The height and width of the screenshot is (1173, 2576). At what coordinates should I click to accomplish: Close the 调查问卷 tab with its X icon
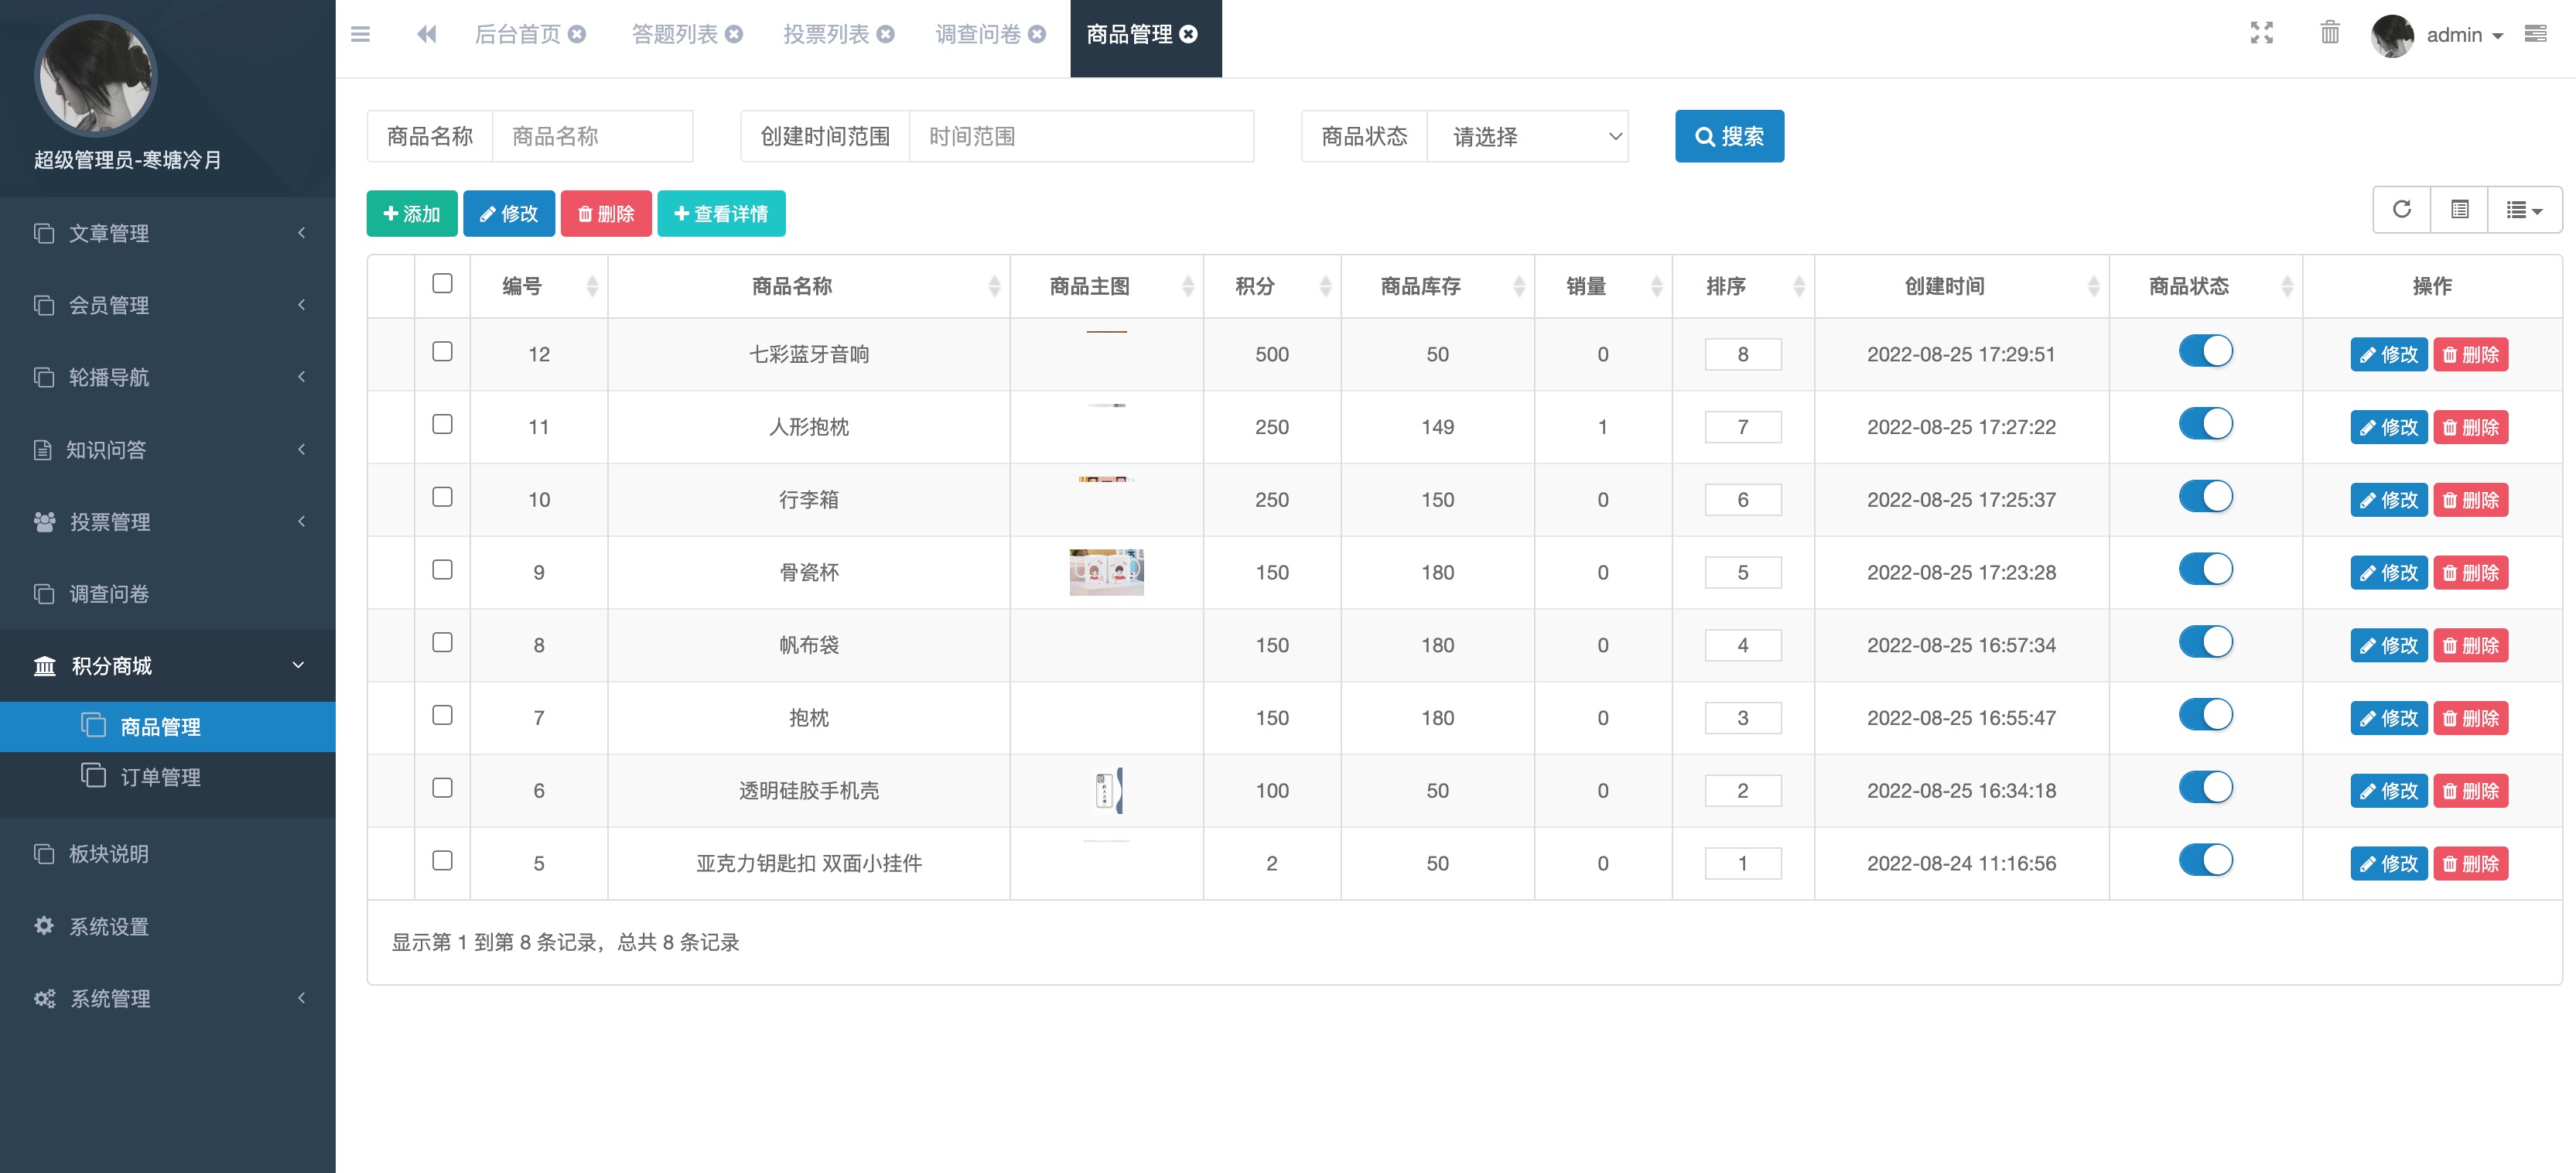[1037, 34]
